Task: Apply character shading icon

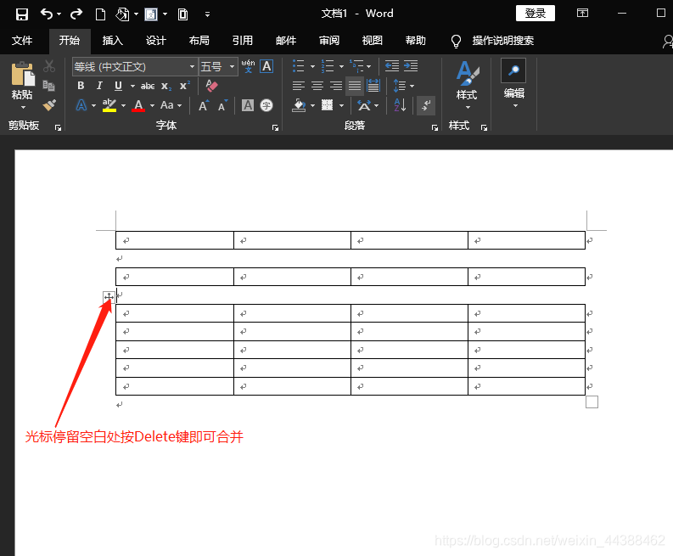Action: 248,105
